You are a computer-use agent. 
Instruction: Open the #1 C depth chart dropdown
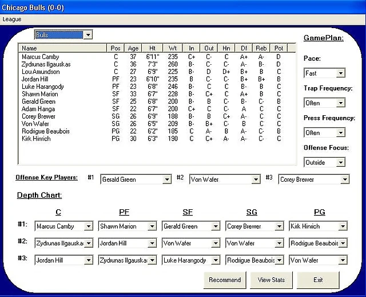63,226
